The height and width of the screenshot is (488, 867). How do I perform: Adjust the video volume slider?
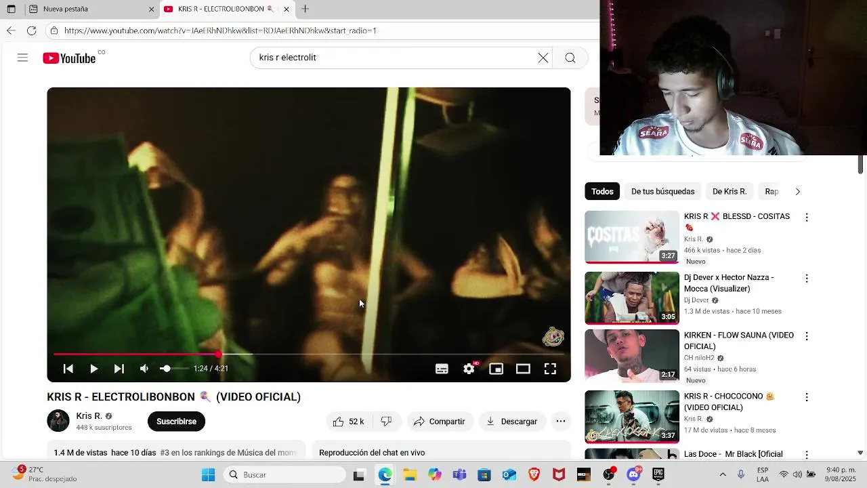173,369
